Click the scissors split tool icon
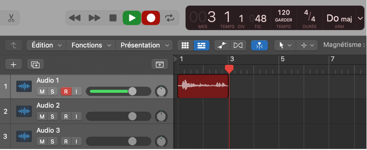 tap(11, 18)
